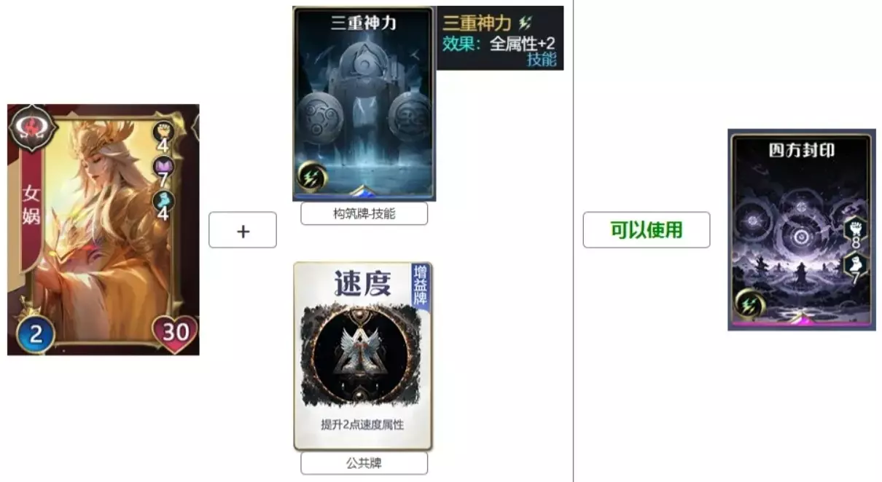The height and width of the screenshot is (482, 882).
Task: Click the green 可以使用 button
Action: coord(647,230)
